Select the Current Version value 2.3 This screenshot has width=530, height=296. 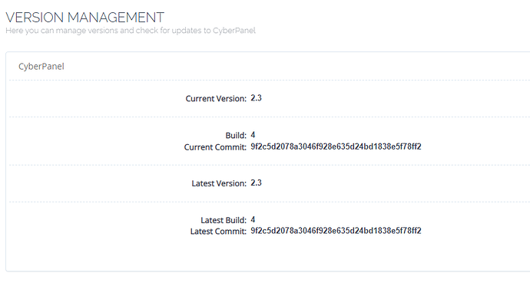coord(257,98)
